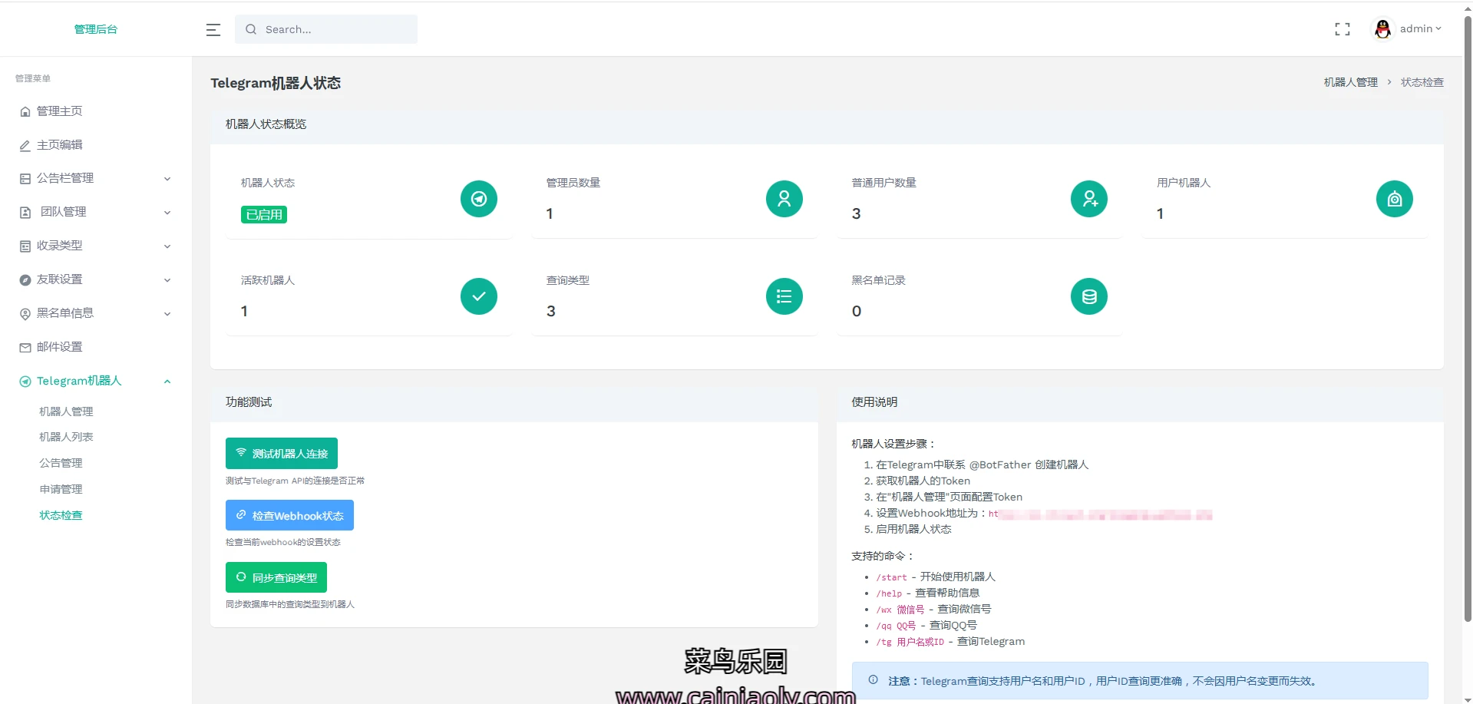
Task: Select 状态检查 submenu item
Action: [x=61, y=515]
